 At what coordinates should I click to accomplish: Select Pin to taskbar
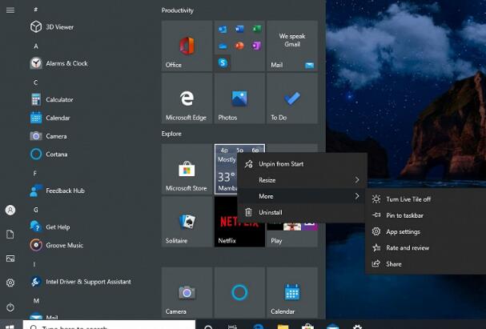coord(404,215)
